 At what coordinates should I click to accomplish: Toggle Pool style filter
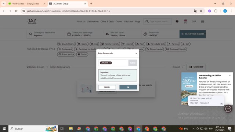tap(140, 44)
